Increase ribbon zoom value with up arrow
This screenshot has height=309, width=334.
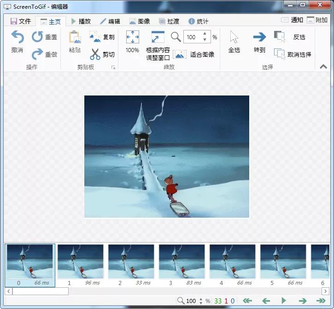tap(205, 34)
